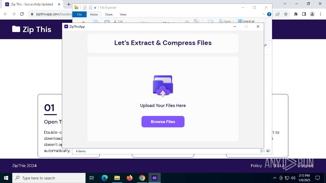Switch File Explorer to details view icon
The width and height of the screenshot is (326, 183).
[262, 151]
